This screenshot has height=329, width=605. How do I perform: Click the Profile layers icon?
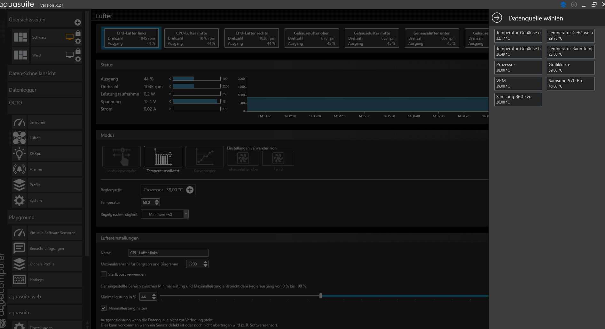(x=19, y=185)
